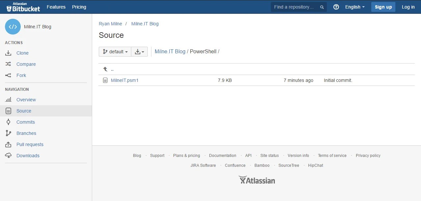Image resolution: width=421 pixels, height=201 pixels.
Task: Click the 'Initial commit.' message text
Action: [338, 80]
